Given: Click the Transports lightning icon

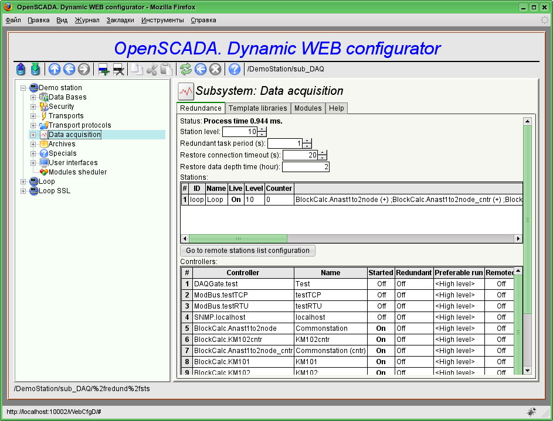Looking at the screenshot, I should click(44, 116).
